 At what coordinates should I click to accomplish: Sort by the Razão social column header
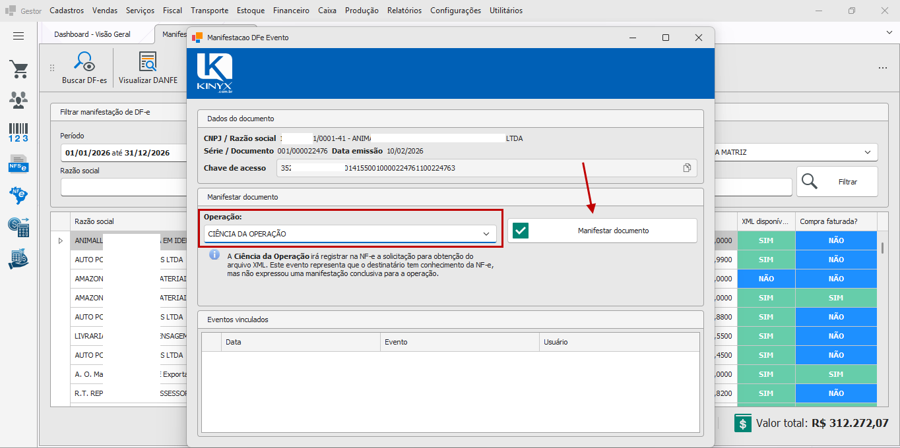(x=128, y=221)
